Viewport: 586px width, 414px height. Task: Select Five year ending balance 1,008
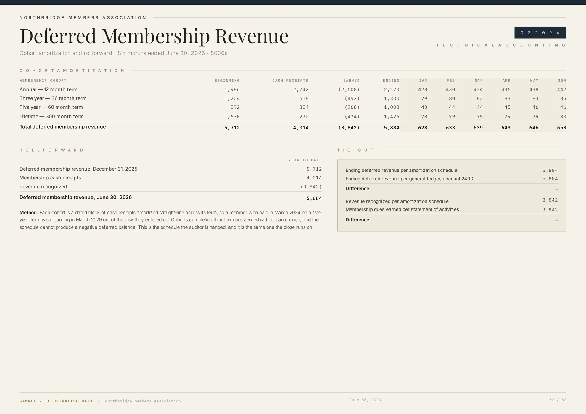coord(392,107)
